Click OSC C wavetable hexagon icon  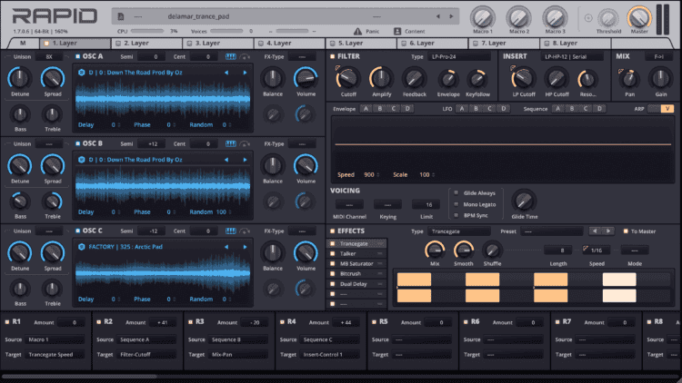click(81, 247)
